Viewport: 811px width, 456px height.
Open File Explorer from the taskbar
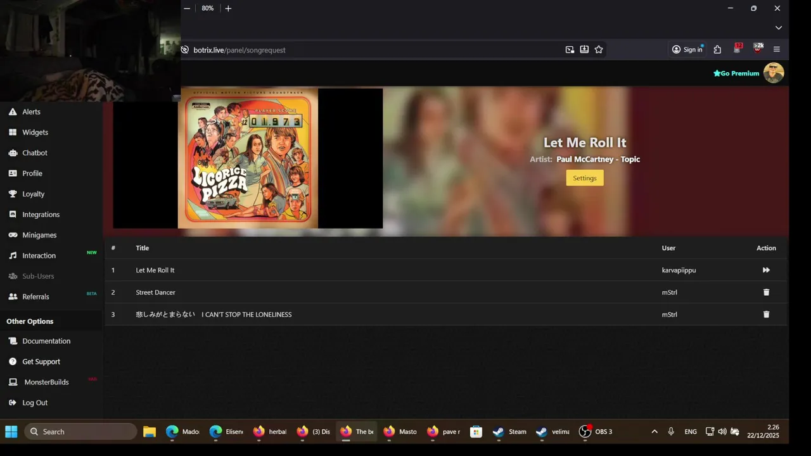(x=150, y=432)
